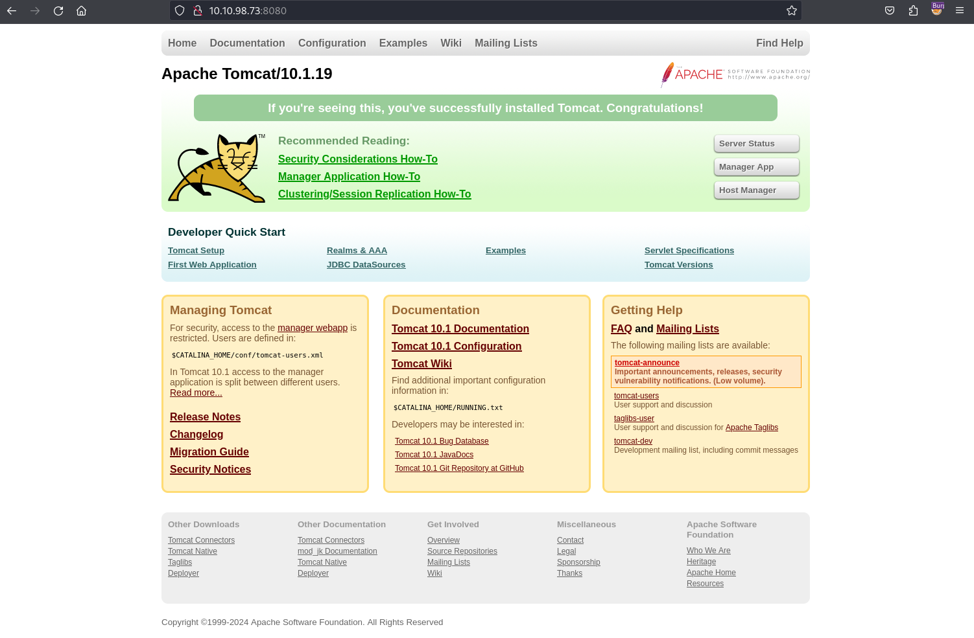Bookmark this page with the star icon
The width and height of the screenshot is (974, 638).
(x=791, y=10)
